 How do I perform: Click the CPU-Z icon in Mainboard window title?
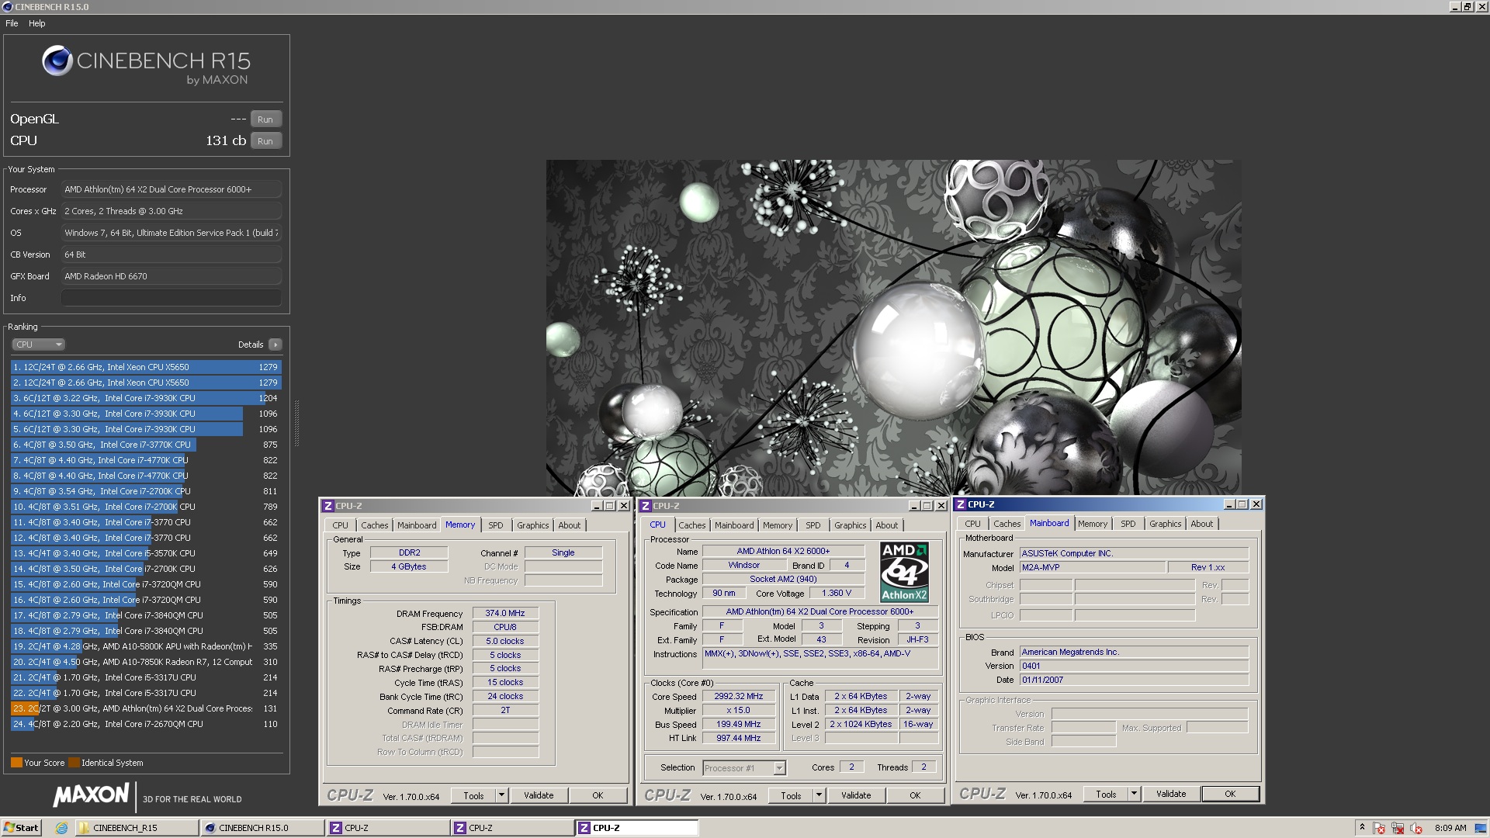pyautogui.click(x=961, y=504)
